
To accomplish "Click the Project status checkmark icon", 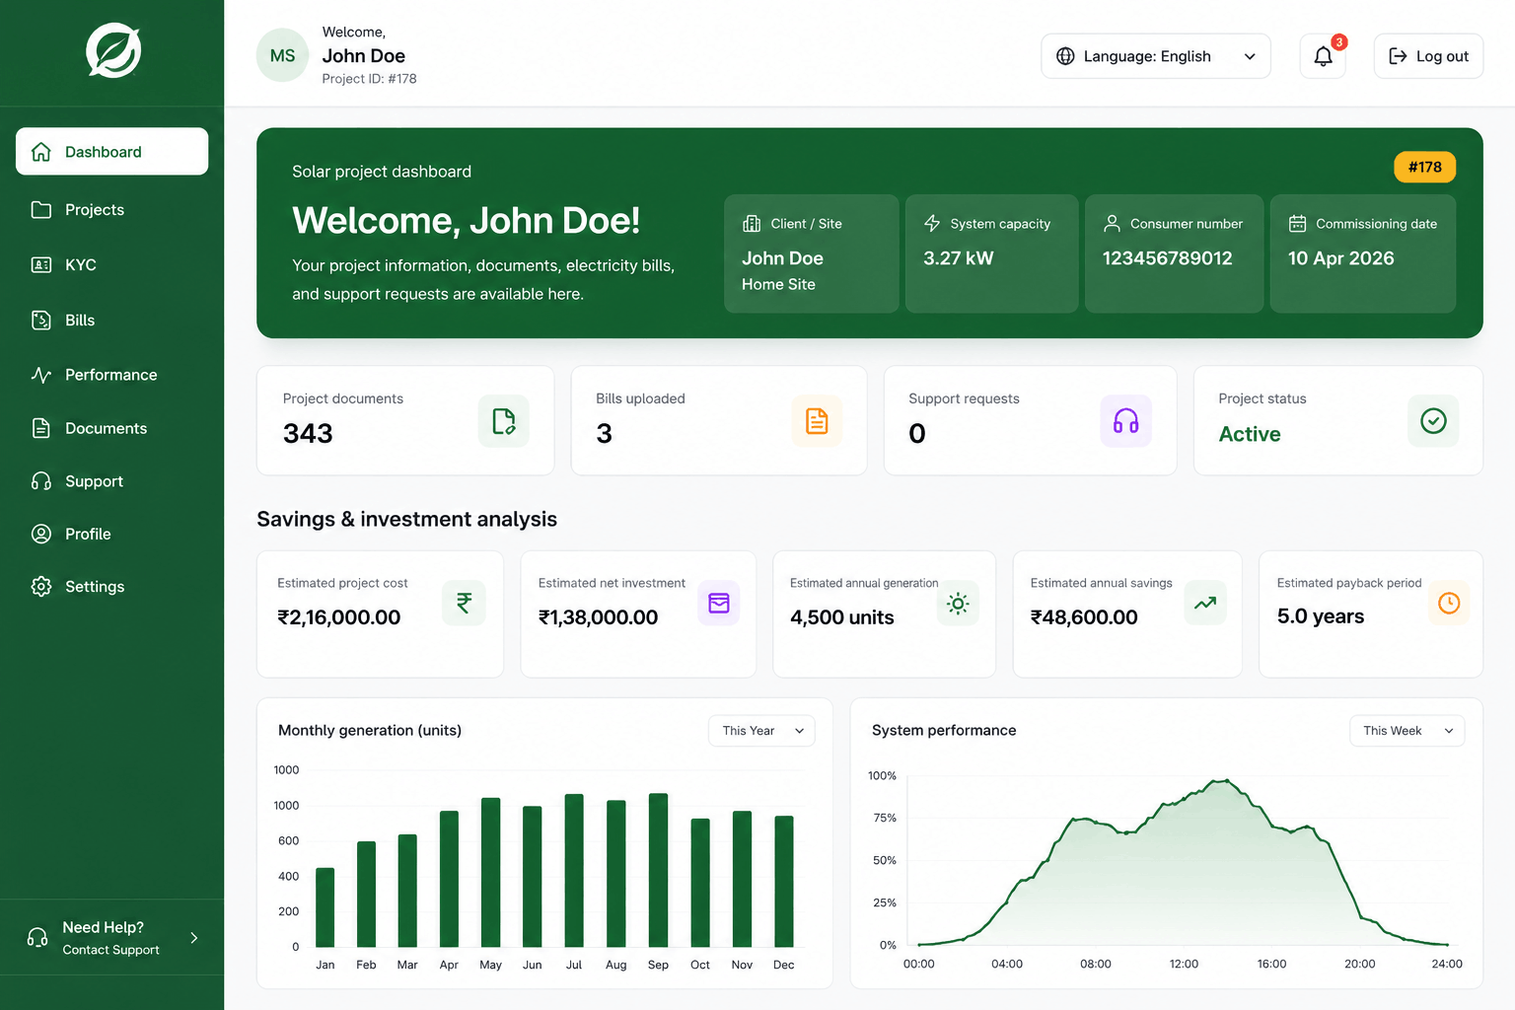I will [1433, 421].
